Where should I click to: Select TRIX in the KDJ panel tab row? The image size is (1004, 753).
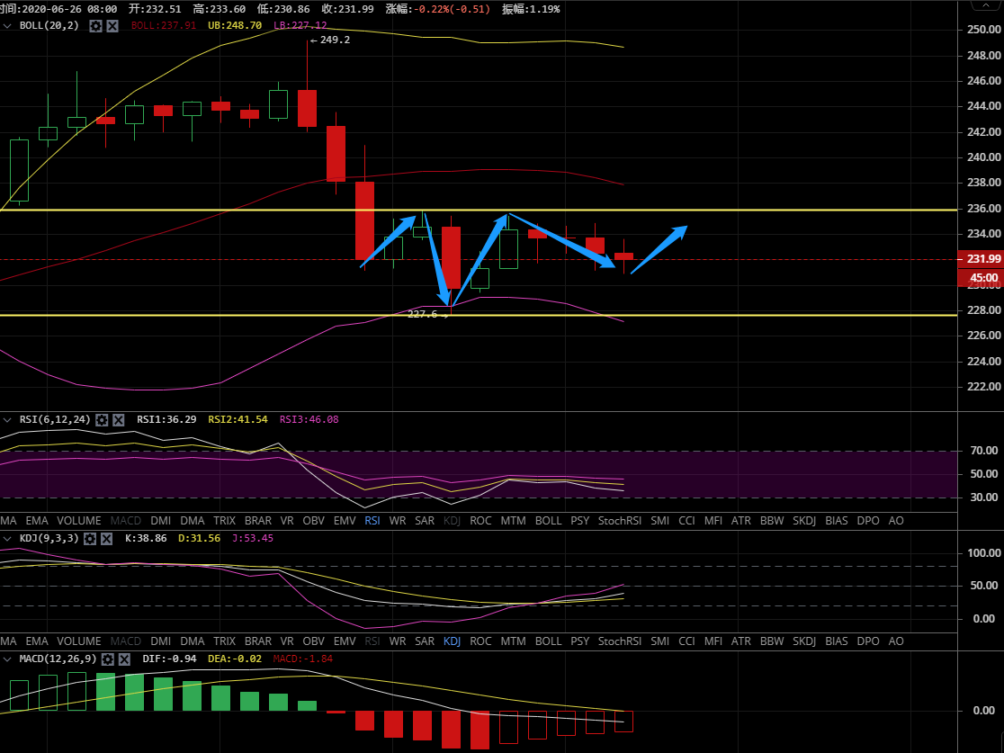pos(224,641)
